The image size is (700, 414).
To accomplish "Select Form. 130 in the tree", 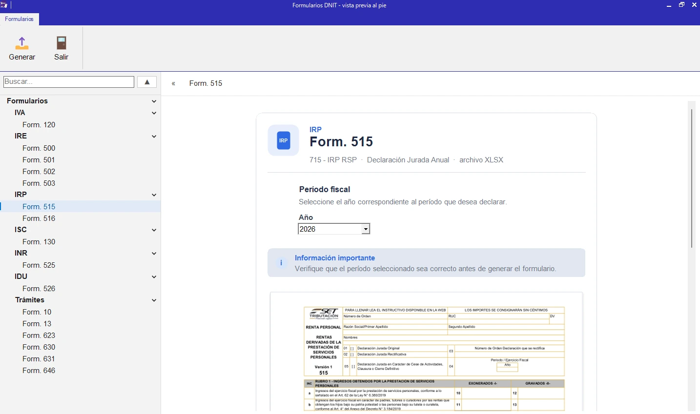I will click(39, 242).
